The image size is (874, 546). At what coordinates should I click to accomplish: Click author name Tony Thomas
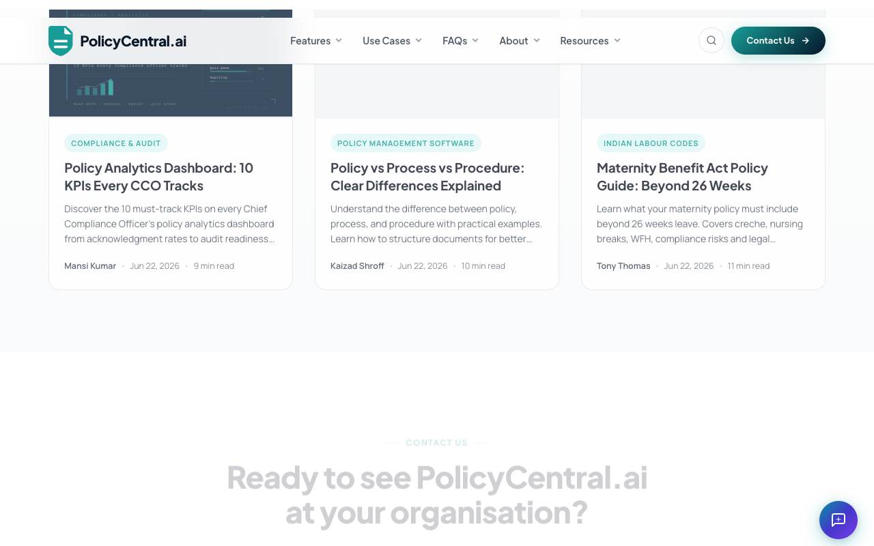(623, 266)
